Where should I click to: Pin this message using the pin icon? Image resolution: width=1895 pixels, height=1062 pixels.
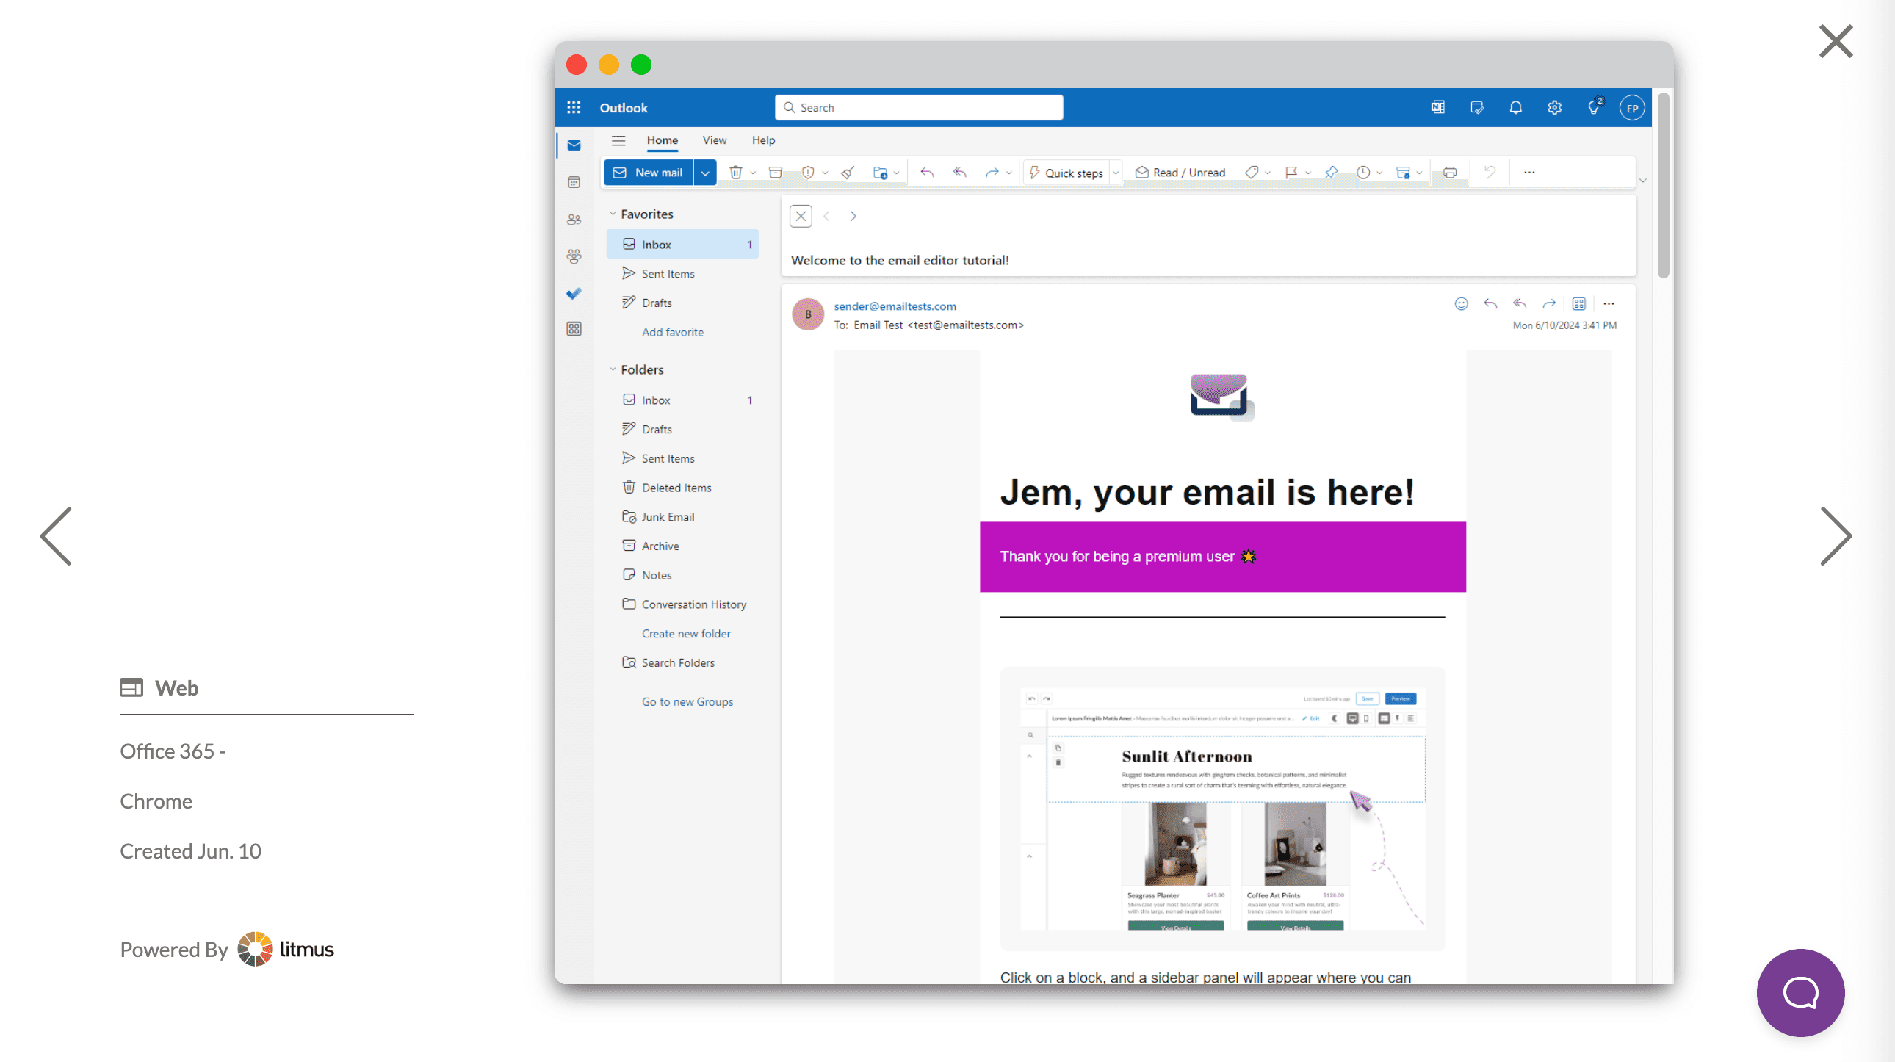pos(1330,171)
